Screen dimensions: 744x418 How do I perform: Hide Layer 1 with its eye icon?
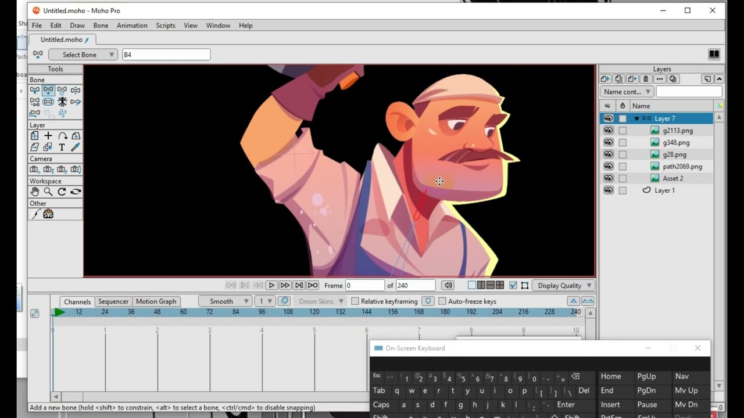pyautogui.click(x=609, y=190)
